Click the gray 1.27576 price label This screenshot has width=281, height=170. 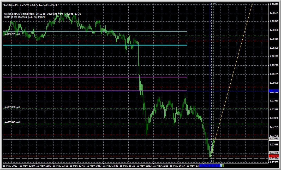(274, 153)
